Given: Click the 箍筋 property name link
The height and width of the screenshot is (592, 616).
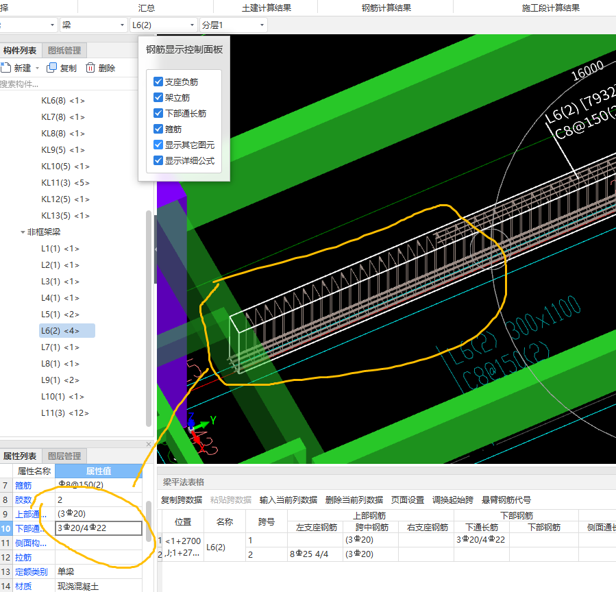Looking at the screenshot, I should (23, 486).
